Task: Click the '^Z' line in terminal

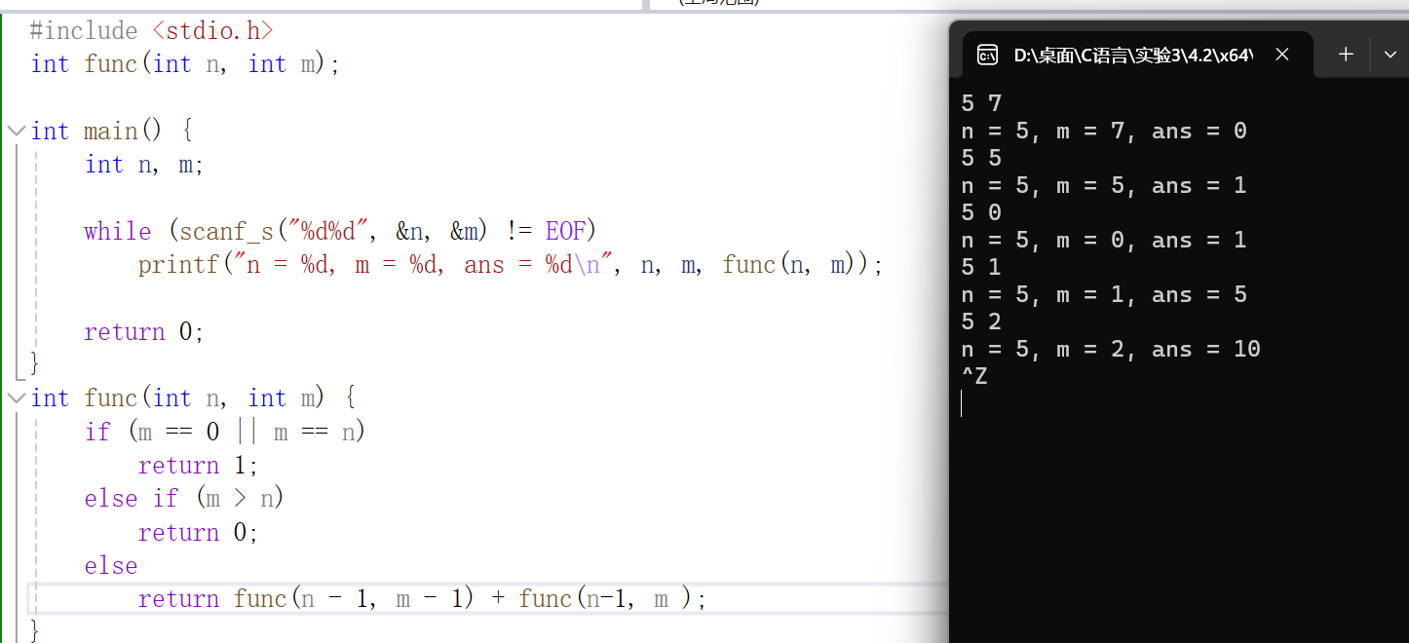Action: (974, 376)
